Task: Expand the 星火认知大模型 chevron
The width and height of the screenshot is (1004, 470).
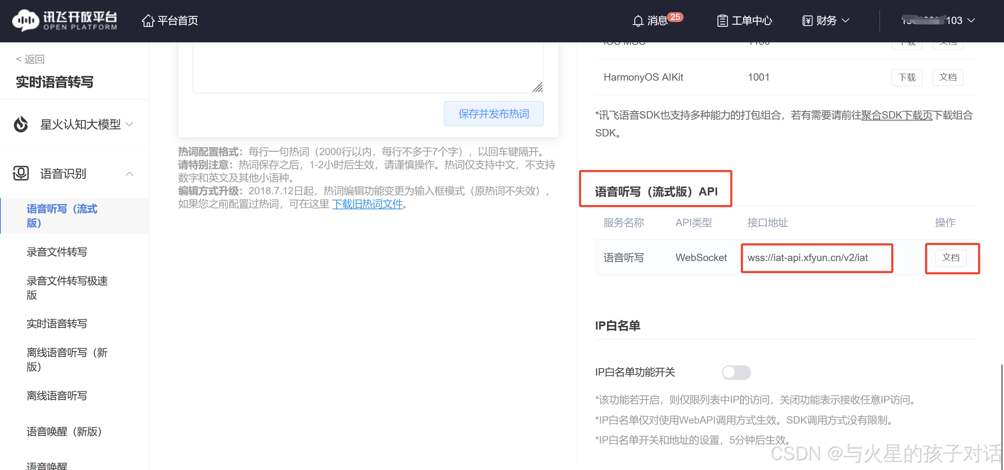Action: (130, 124)
